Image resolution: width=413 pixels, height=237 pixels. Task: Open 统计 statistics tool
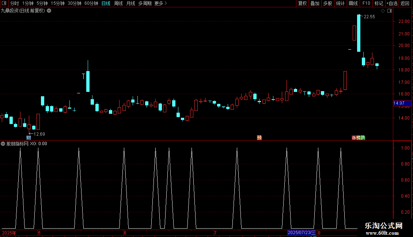340,3
